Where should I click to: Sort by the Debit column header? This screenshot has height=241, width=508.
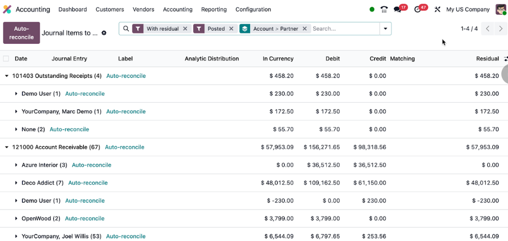333,59
